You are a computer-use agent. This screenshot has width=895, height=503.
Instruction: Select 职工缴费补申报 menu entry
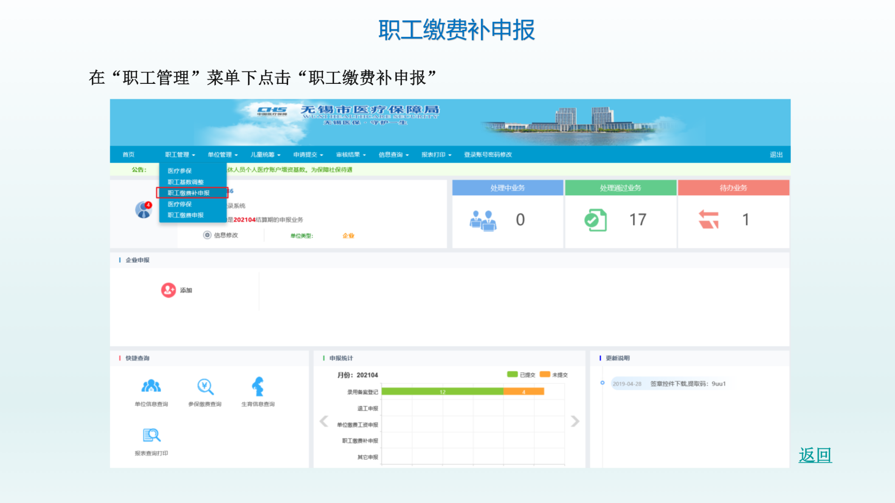tap(189, 193)
